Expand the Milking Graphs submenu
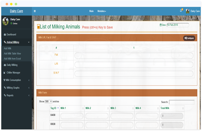 [x=29, y=88]
